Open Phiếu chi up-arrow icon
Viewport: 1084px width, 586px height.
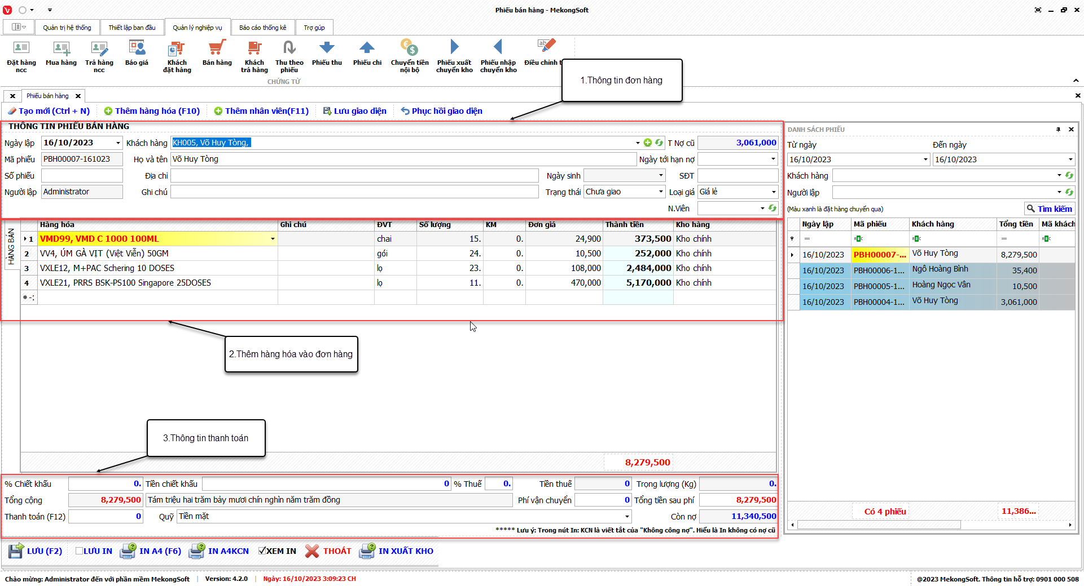click(367, 48)
